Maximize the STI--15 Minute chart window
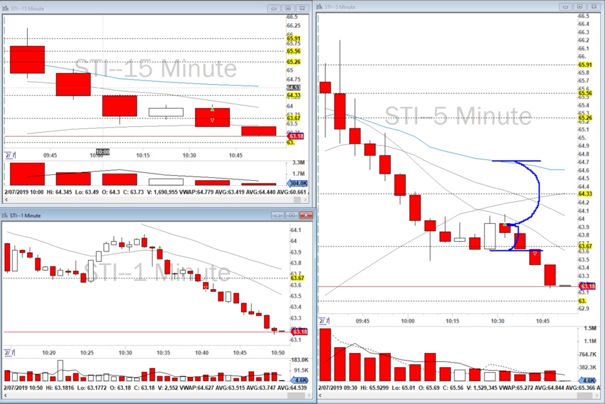The image size is (605, 404). 288,8
